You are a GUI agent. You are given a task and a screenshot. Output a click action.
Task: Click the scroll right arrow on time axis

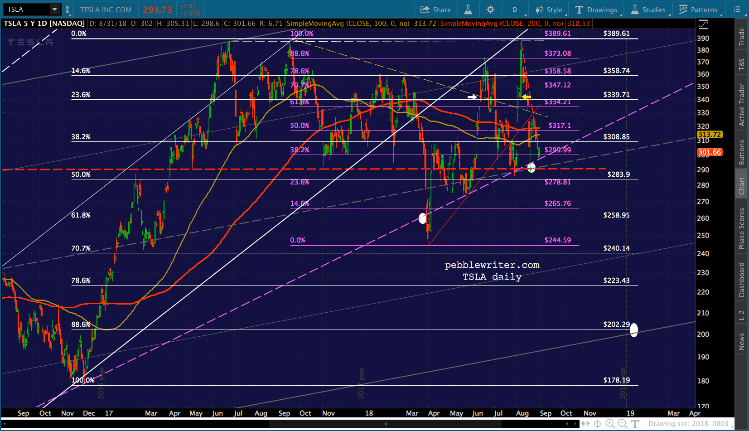(x=576, y=424)
